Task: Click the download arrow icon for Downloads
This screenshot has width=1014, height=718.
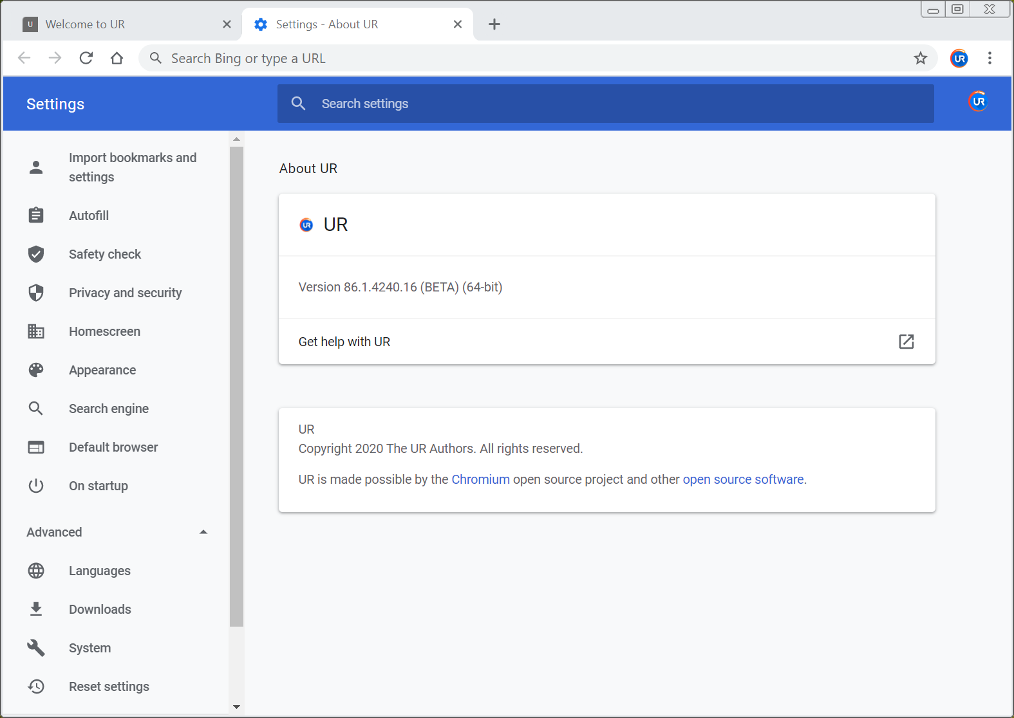Action: (x=36, y=609)
